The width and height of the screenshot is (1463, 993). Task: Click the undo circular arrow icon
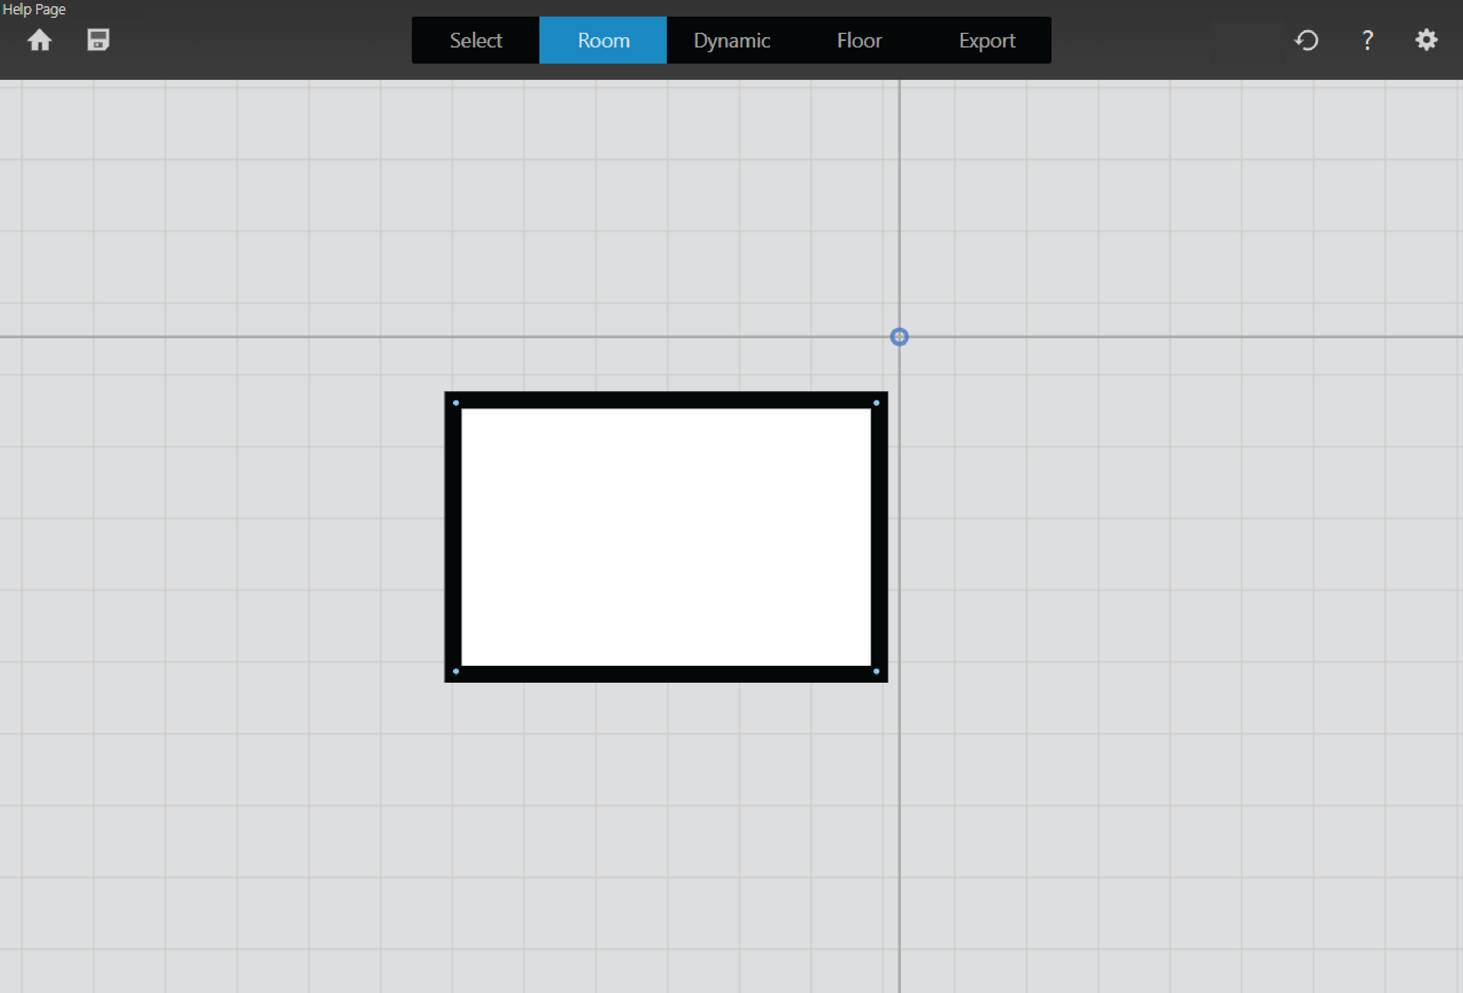pos(1307,40)
